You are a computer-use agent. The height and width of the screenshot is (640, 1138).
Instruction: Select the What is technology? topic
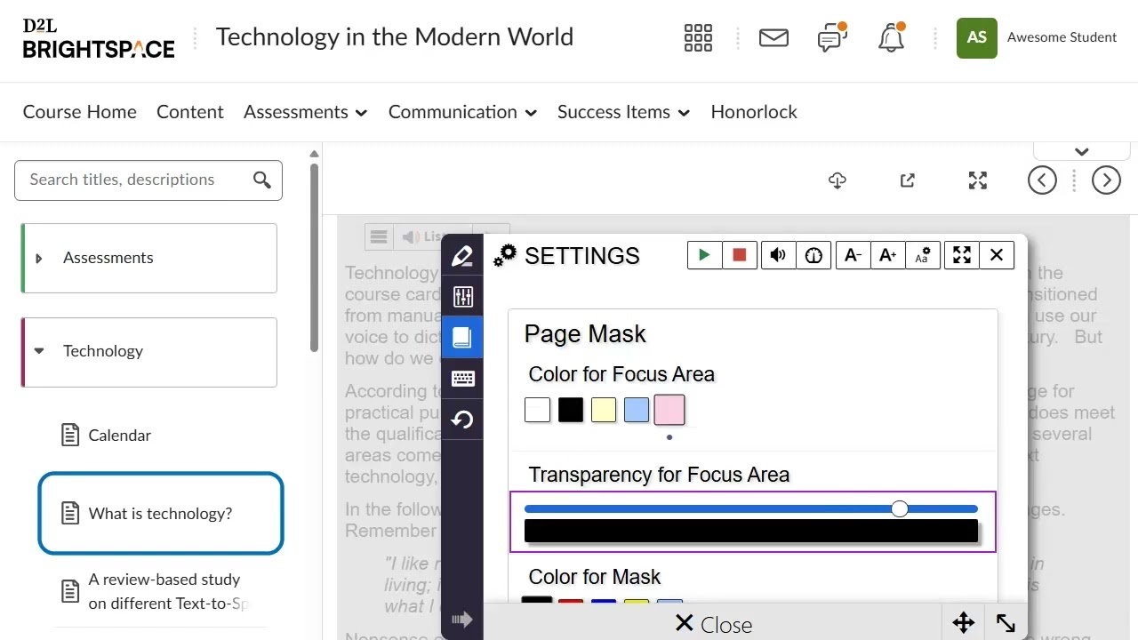pyautogui.click(x=161, y=513)
